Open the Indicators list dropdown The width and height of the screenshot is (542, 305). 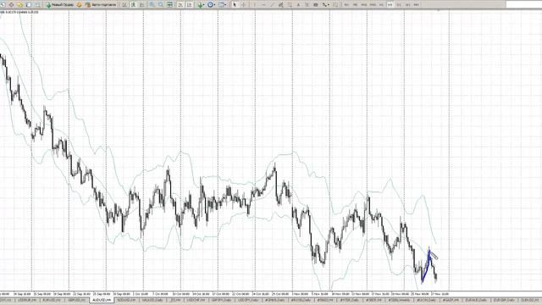[201, 5]
